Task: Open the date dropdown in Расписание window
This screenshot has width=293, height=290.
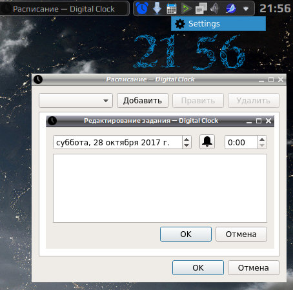Action: click(76, 101)
